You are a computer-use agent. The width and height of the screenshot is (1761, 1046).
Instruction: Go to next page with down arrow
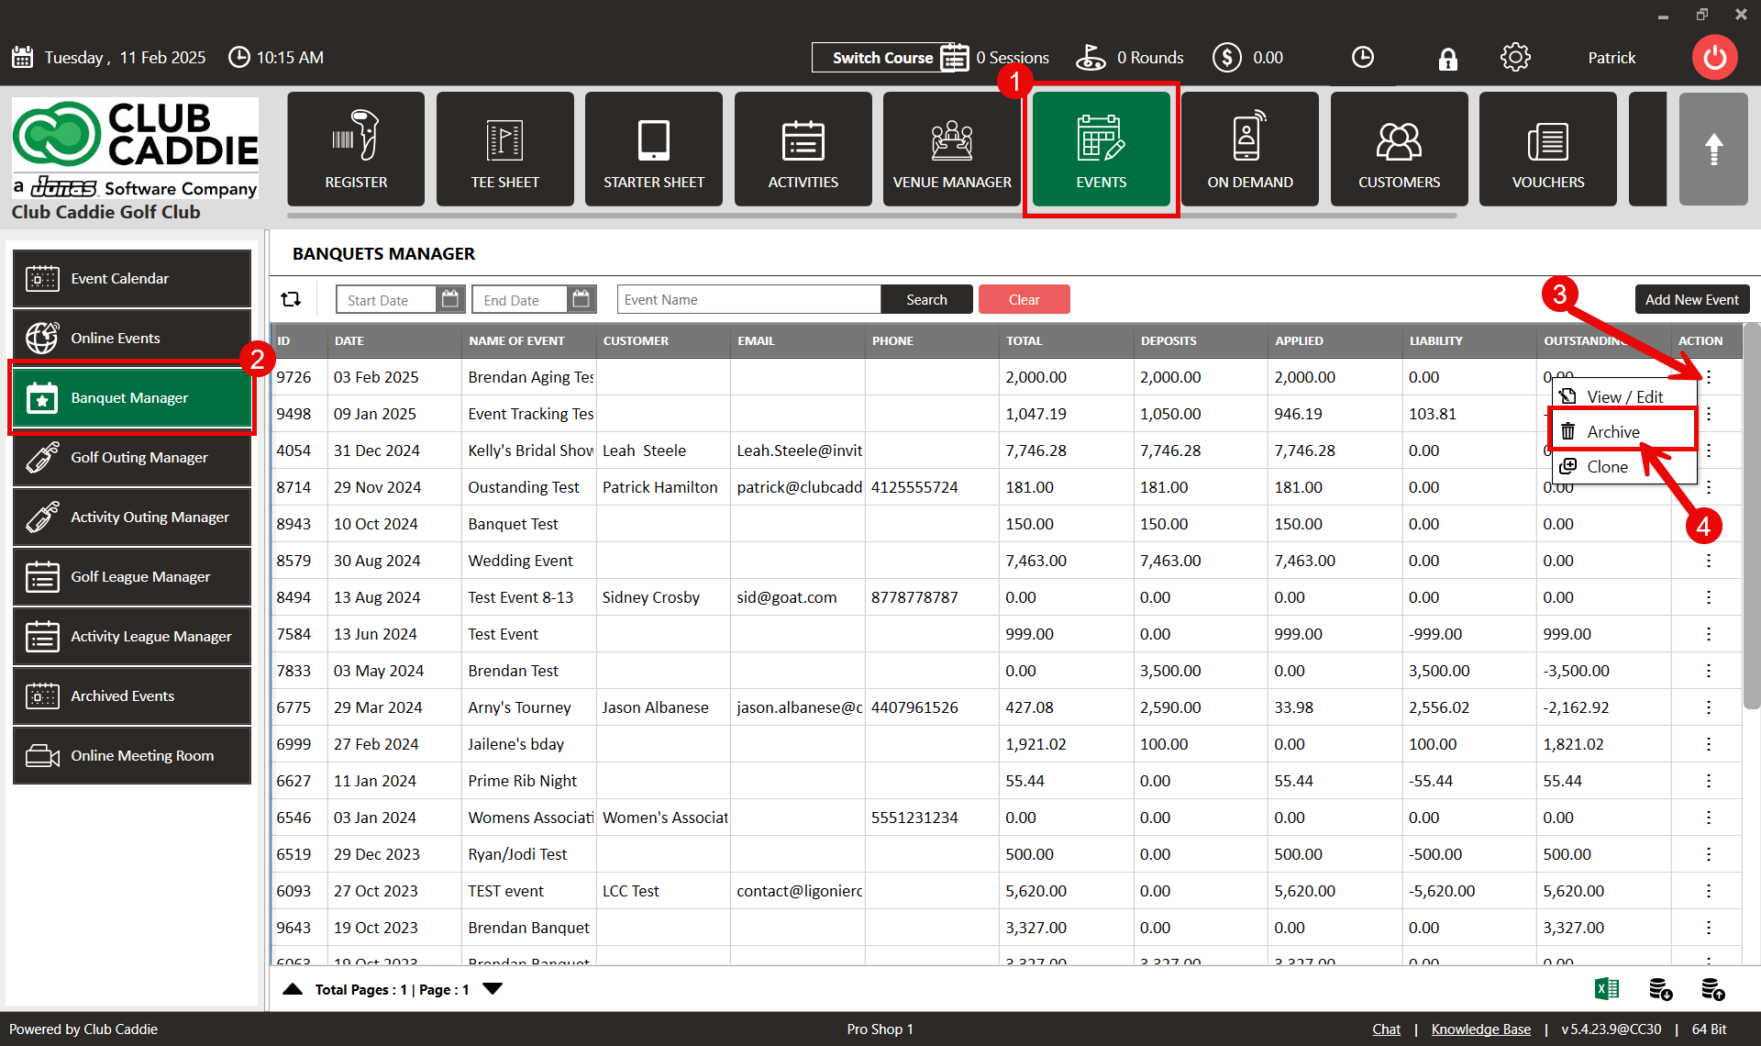click(x=493, y=989)
